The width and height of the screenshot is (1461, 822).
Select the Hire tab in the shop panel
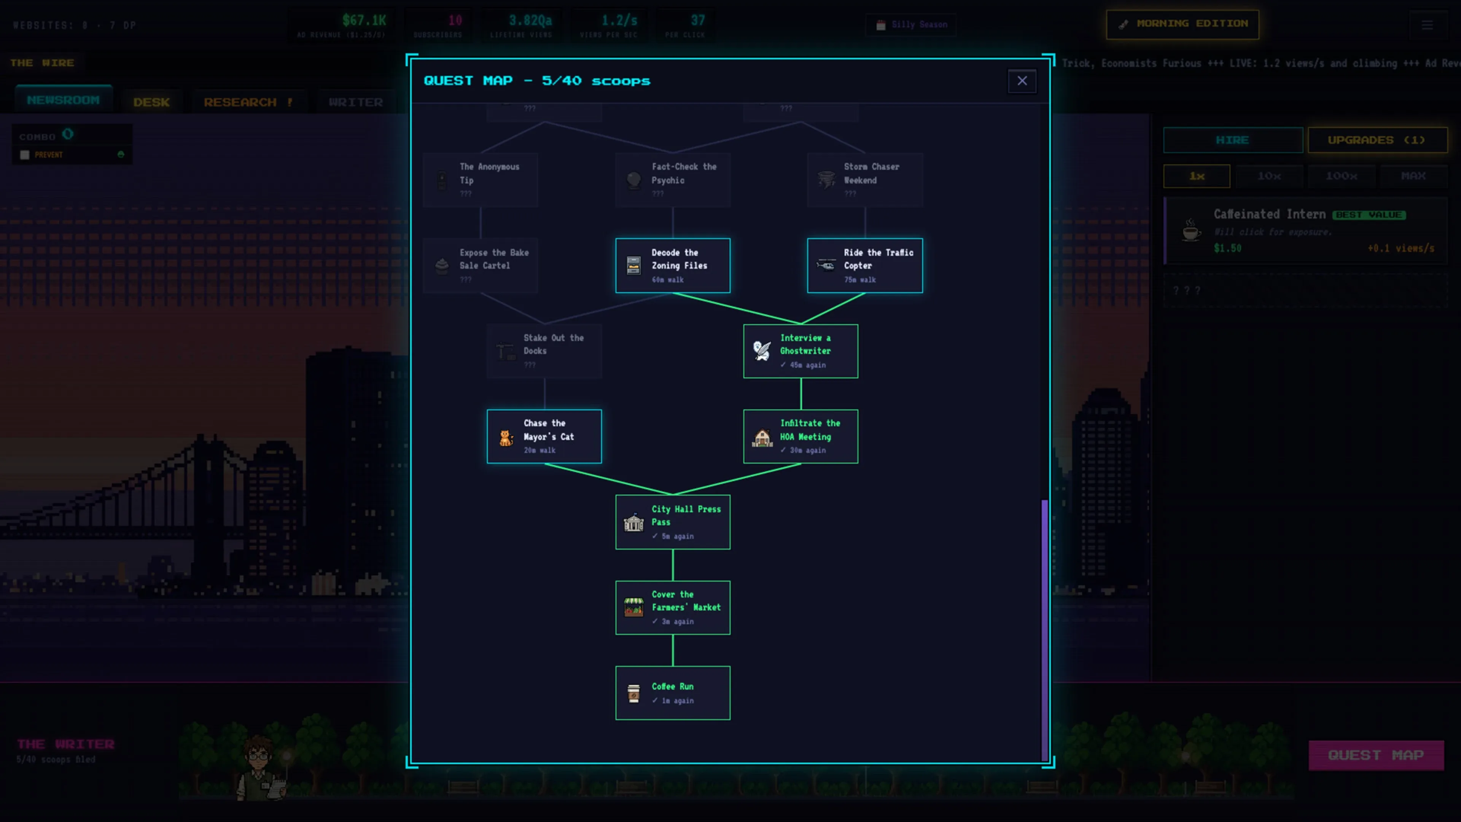pos(1232,140)
